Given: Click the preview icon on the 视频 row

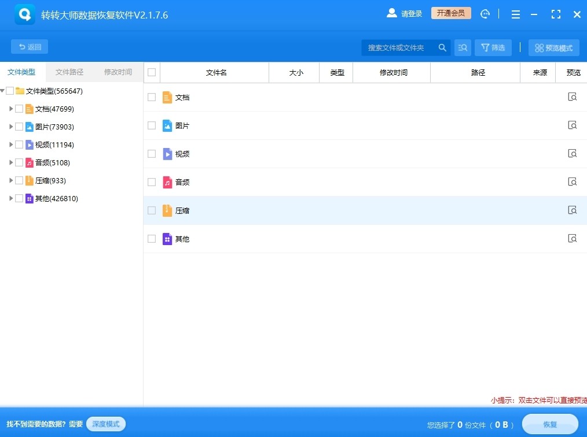Looking at the screenshot, I should click(x=572, y=153).
